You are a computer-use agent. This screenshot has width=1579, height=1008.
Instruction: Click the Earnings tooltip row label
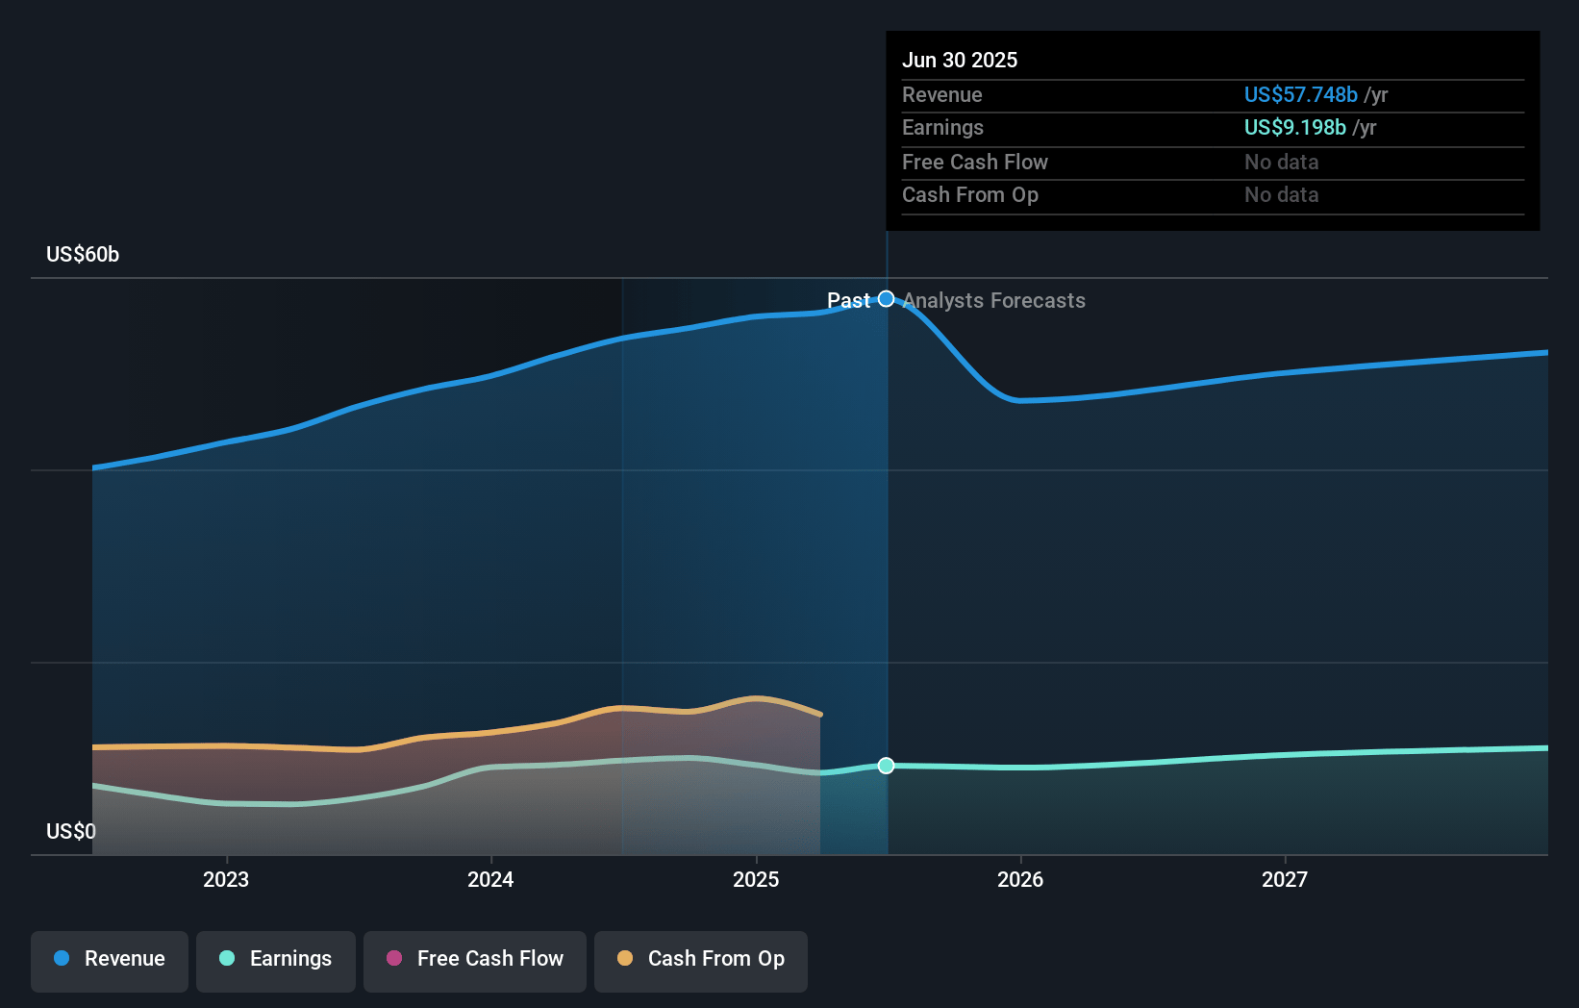(943, 127)
